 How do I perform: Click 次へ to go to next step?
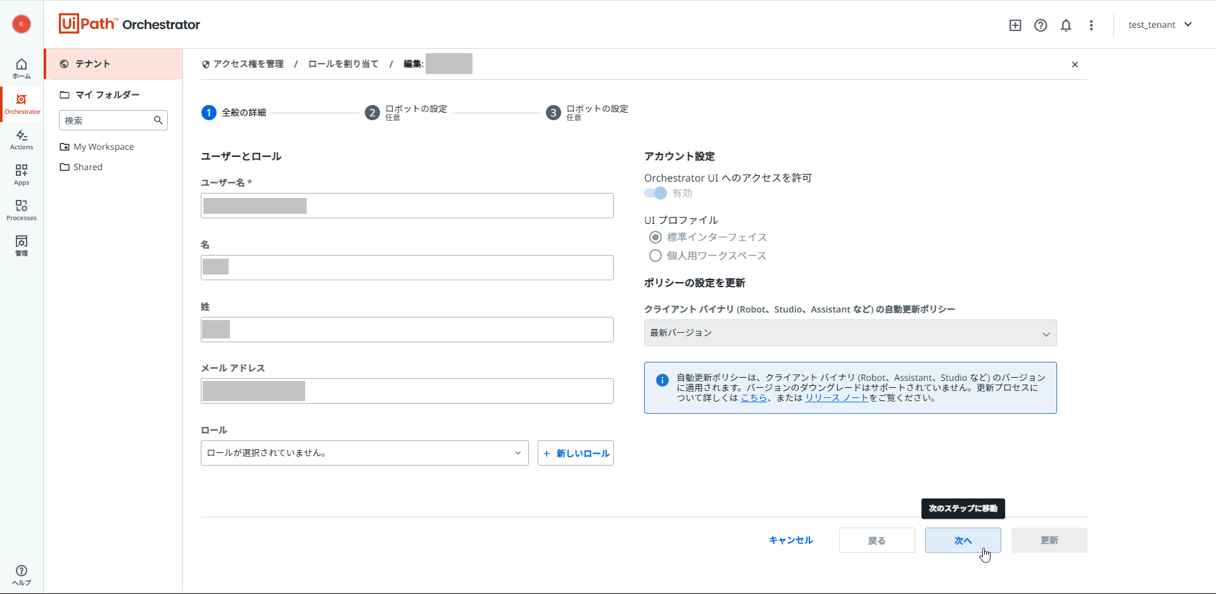[963, 540]
